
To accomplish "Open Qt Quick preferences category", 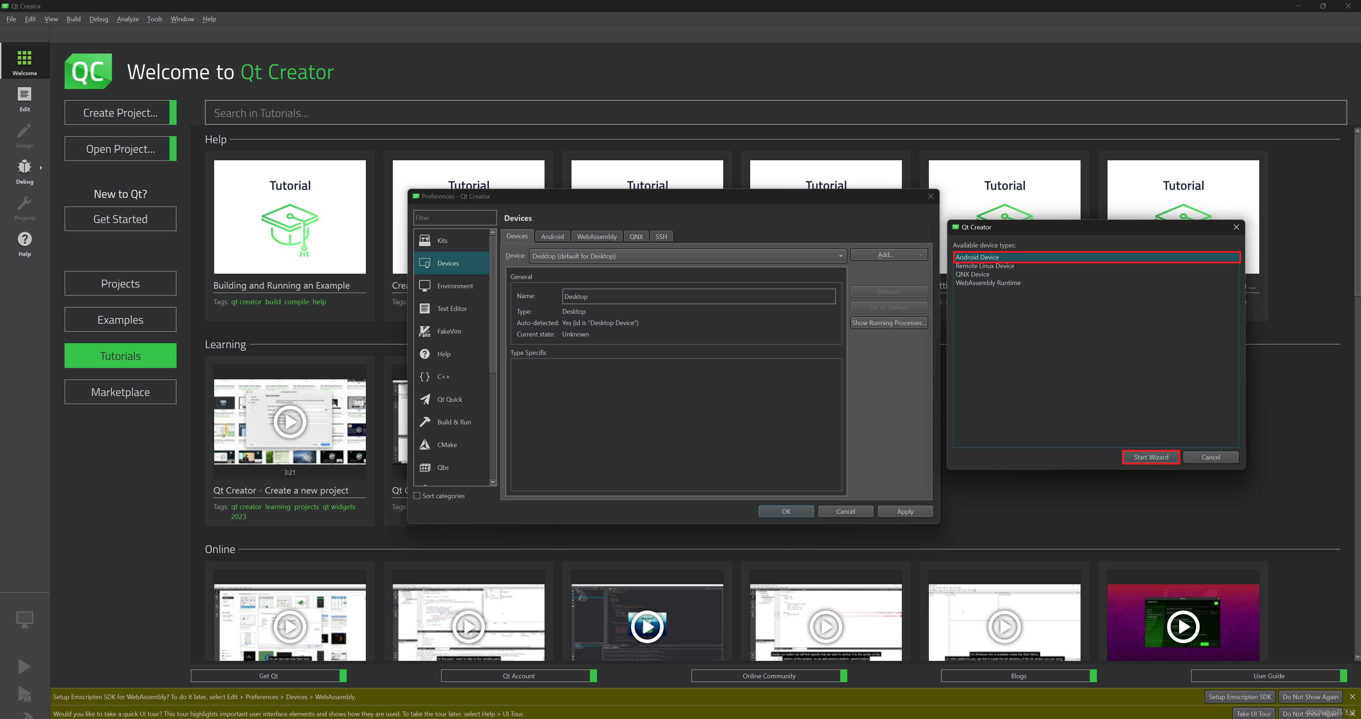I will point(451,400).
